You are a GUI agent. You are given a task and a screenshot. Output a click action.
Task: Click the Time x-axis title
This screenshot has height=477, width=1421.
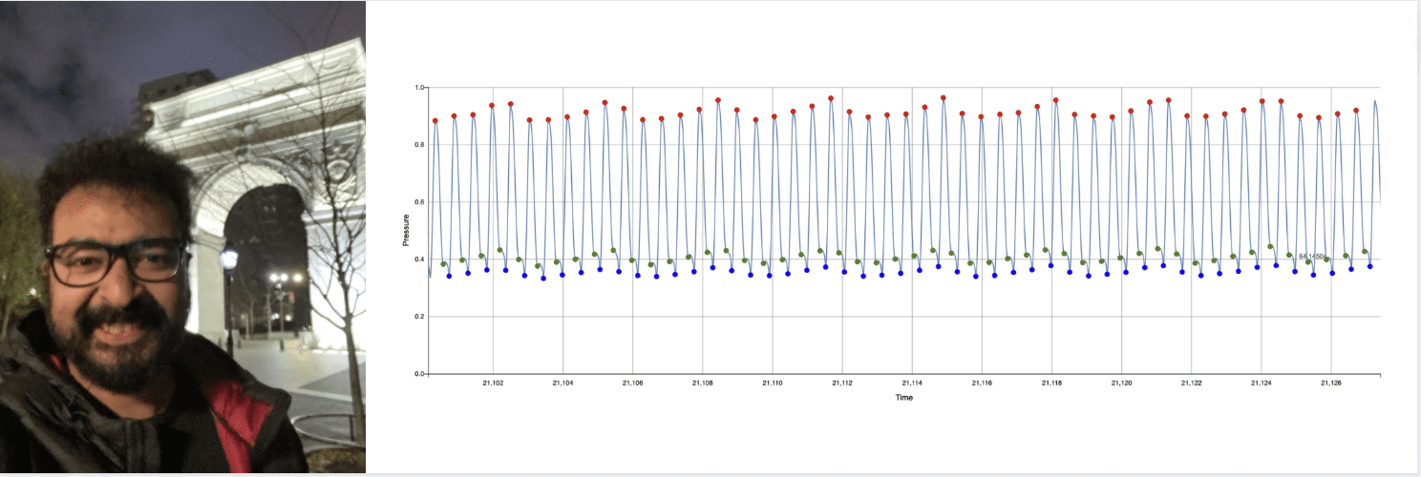(903, 397)
